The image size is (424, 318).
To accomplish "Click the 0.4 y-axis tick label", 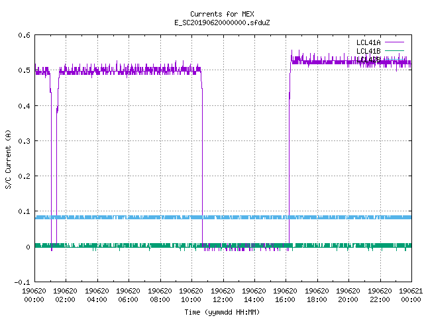I will point(24,106).
